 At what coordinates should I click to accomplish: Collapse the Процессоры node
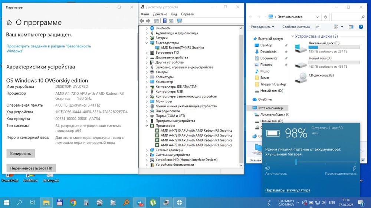click(147, 125)
